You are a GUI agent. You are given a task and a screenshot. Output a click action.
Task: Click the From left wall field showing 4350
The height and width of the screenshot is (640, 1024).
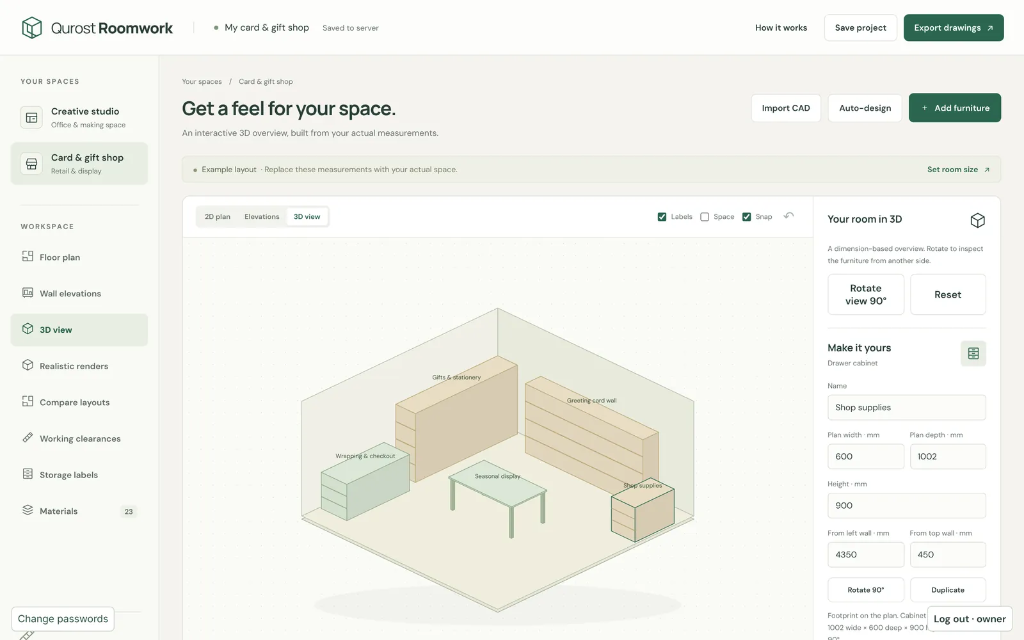point(865,555)
